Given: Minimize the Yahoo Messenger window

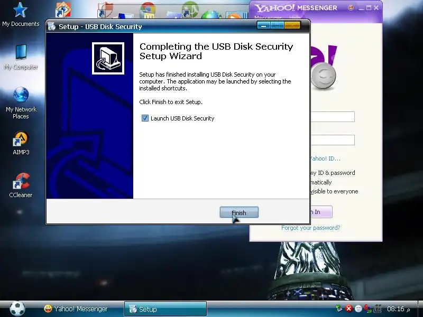Looking at the screenshot, I should [362, 8].
